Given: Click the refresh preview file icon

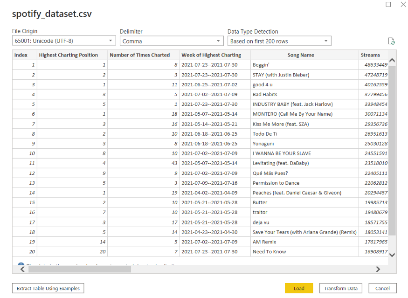Looking at the screenshot, I should (392, 41).
